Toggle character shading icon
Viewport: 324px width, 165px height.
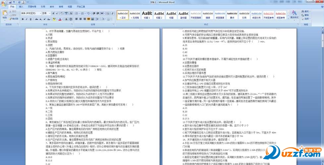(66, 19)
